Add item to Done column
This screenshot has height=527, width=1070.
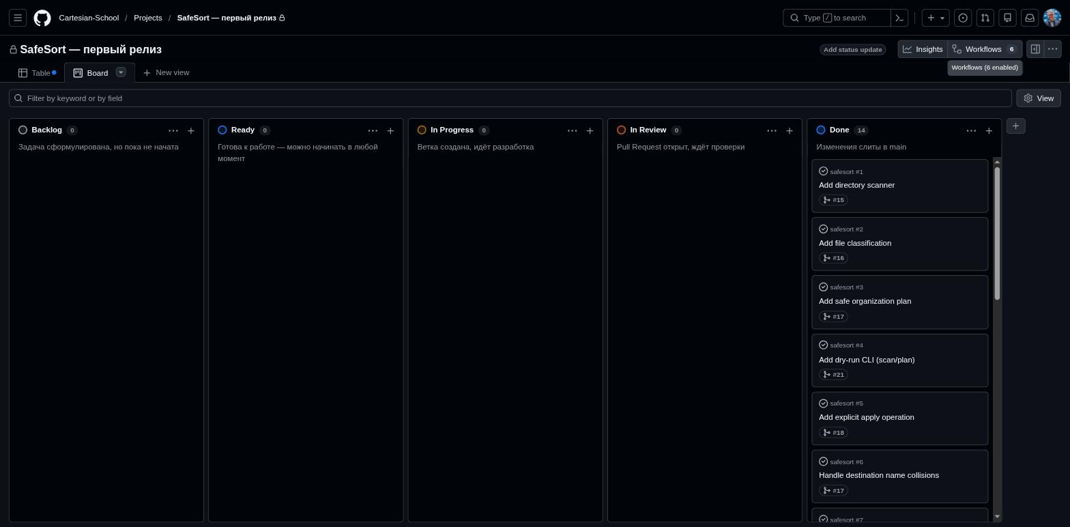tap(989, 130)
